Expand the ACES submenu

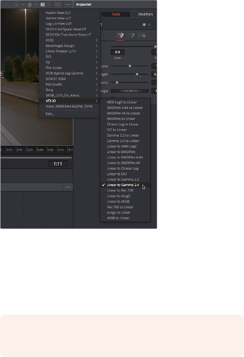point(70,40)
